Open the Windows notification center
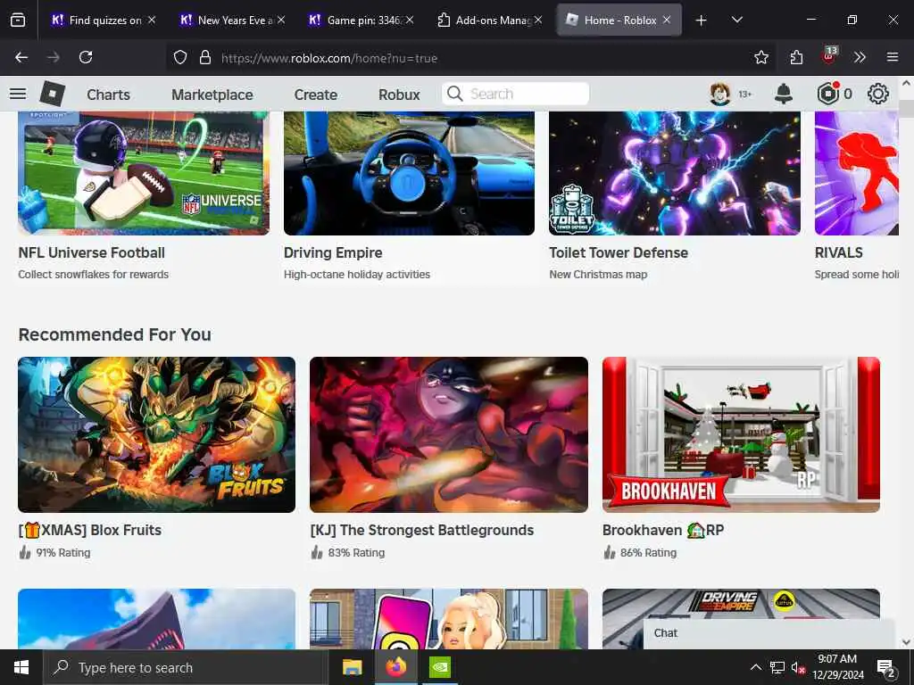Viewport: 914px width, 685px height. tap(885, 668)
